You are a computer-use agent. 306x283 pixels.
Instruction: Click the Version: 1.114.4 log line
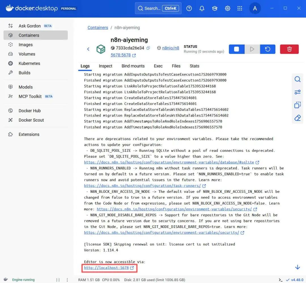[101, 250]
